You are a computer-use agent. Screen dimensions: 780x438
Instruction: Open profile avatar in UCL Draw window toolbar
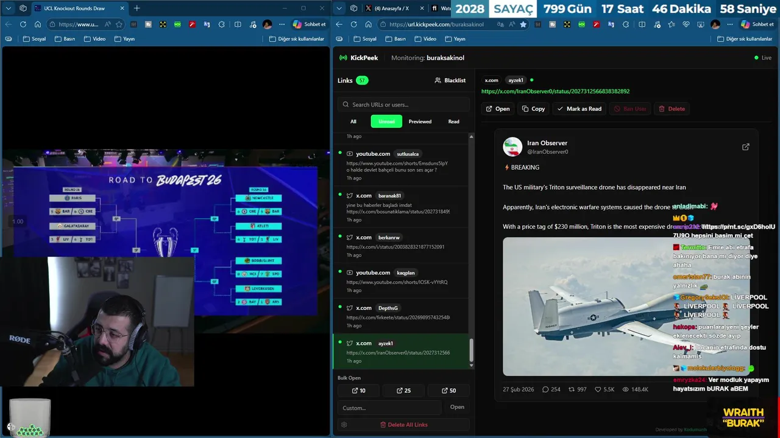(268, 24)
